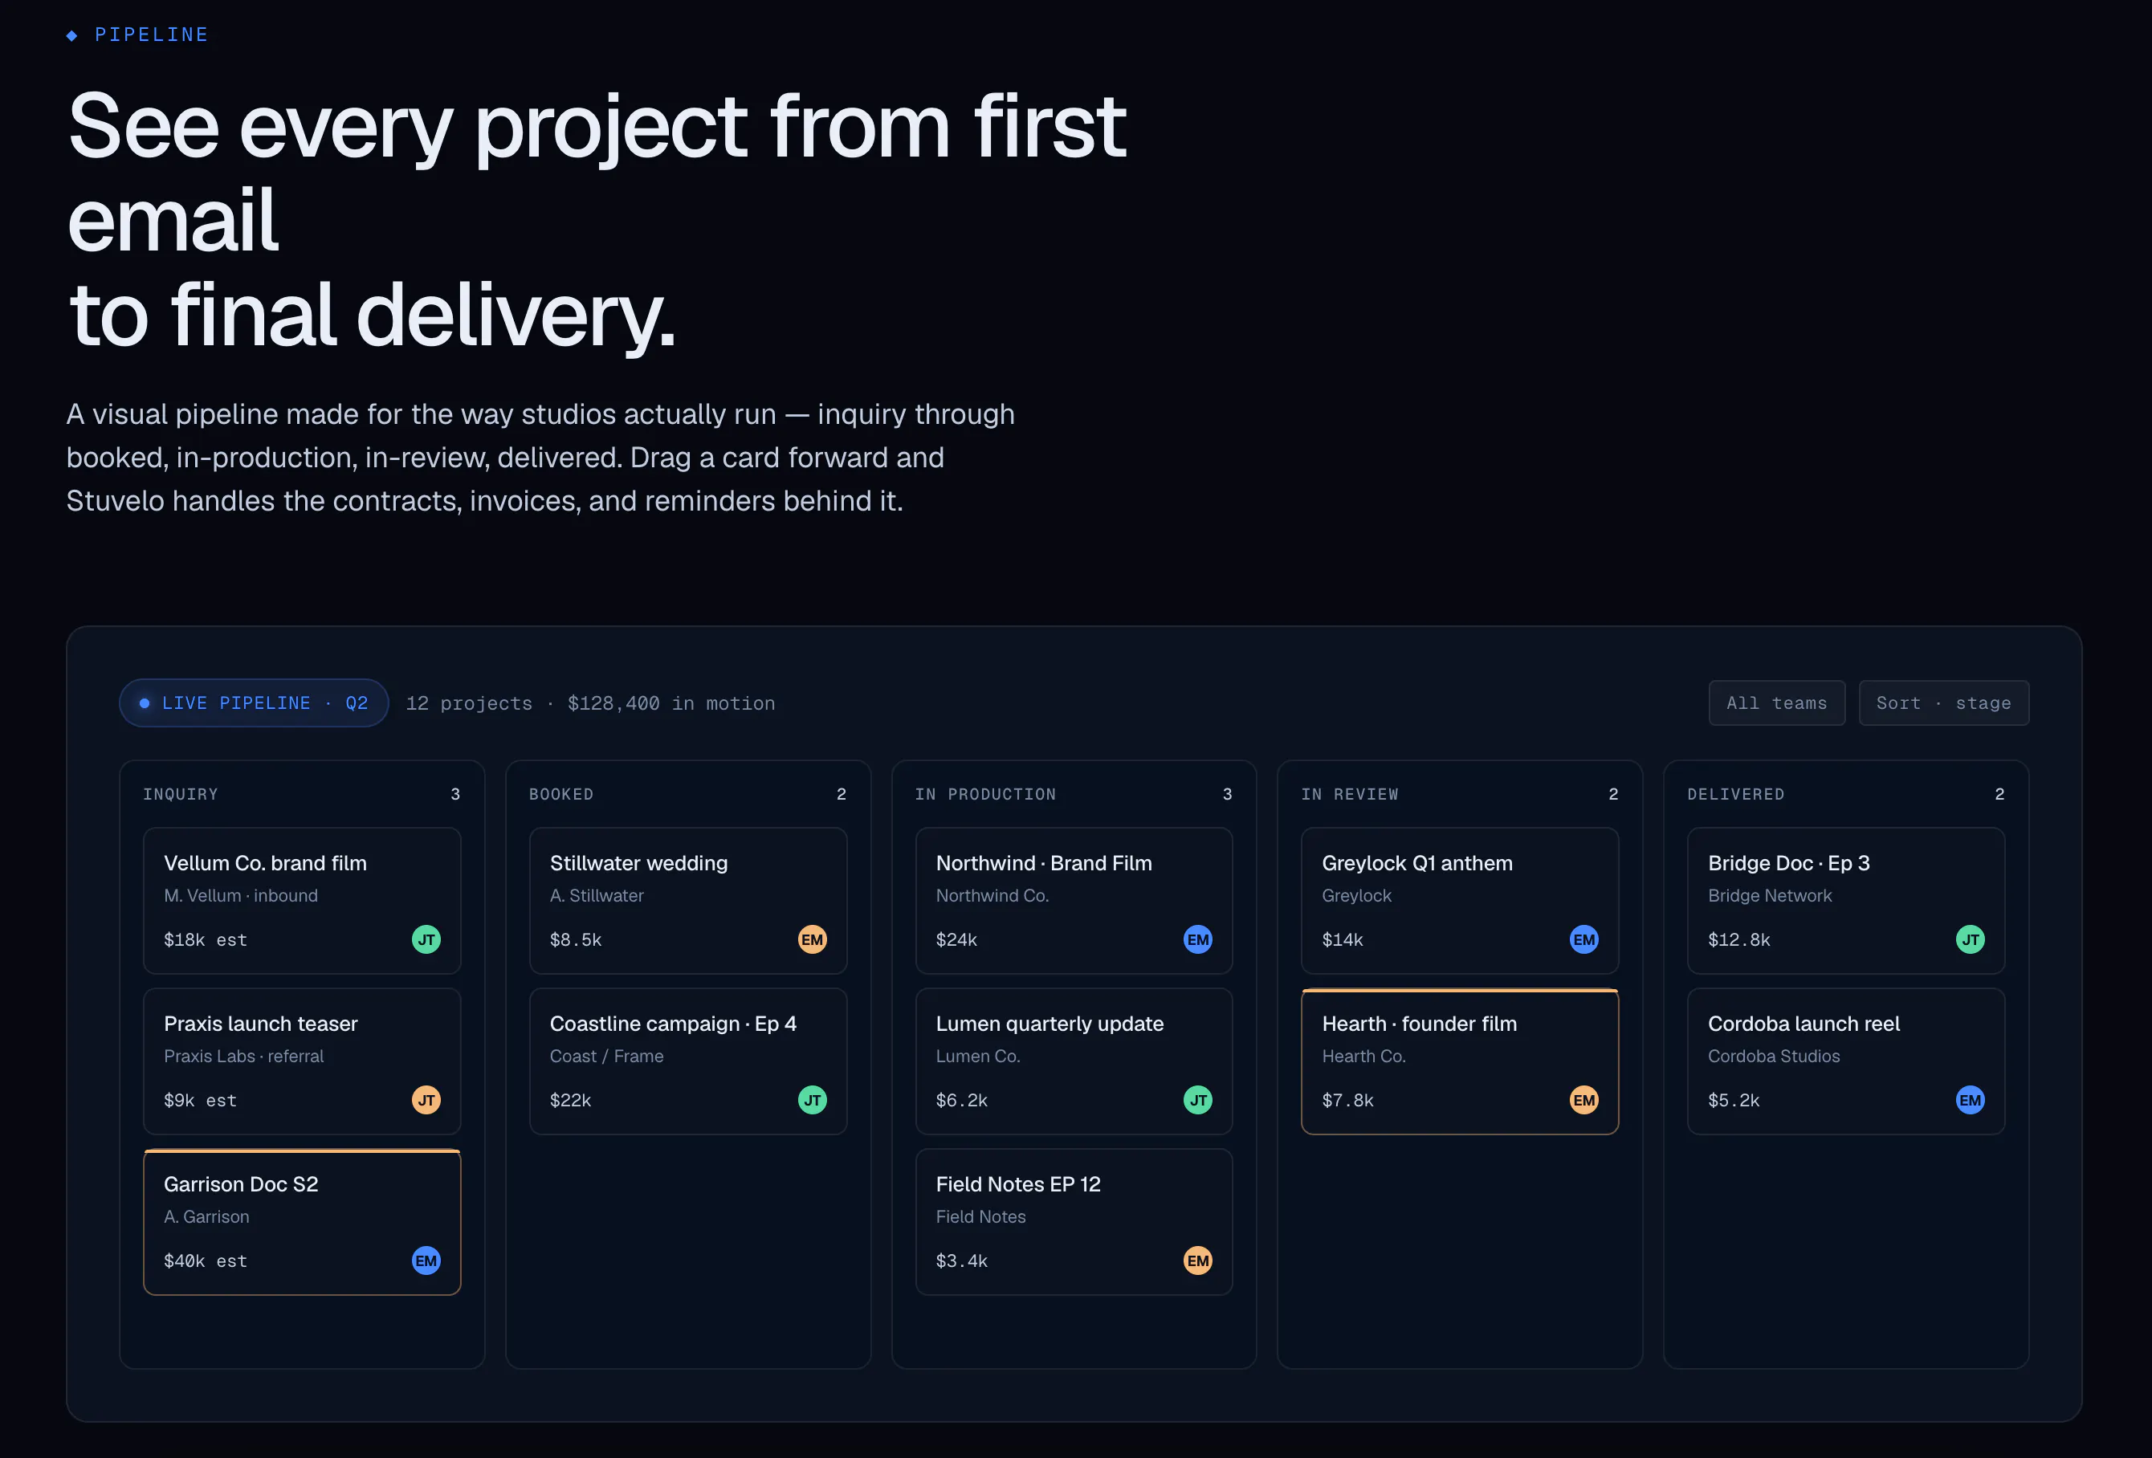This screenshot has height=1458, width=2152.
Task: Click the "Bridge Network" client name
Action: click(x=1770, y=895)
